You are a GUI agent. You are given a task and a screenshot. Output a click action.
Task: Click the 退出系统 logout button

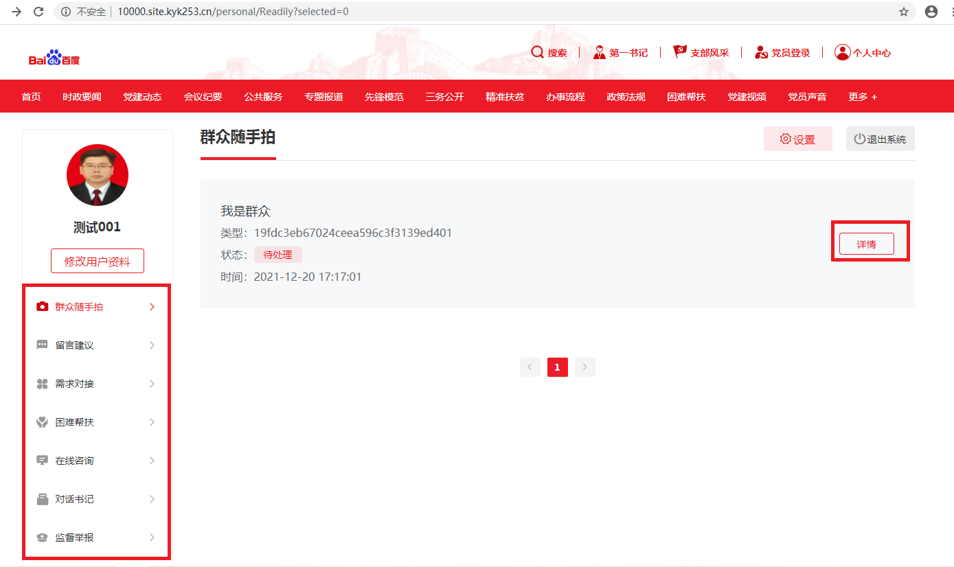pyautogui.click(x=880, y=139)
